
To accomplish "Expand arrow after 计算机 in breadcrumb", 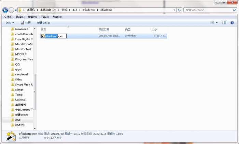I will point(37,10).
